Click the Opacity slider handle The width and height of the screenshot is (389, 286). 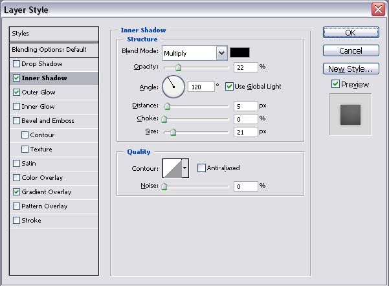tap(178, 67)
